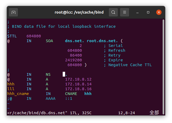Maximize the terminal window
The height and width of the screenshot is (123, 172).
point(148,12)
